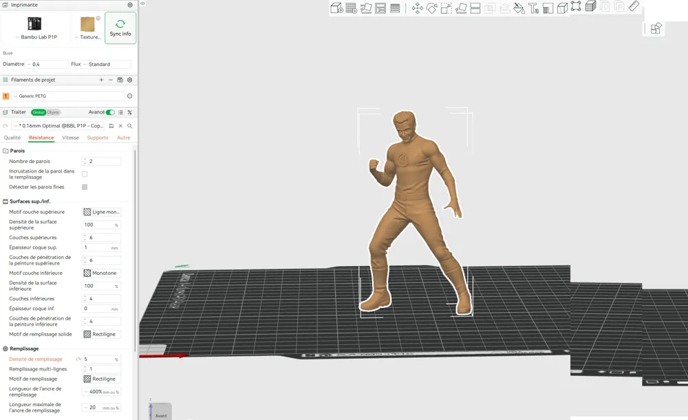Select the Cut tool
This screenshot has height=420, width=688.
(475, 8)
